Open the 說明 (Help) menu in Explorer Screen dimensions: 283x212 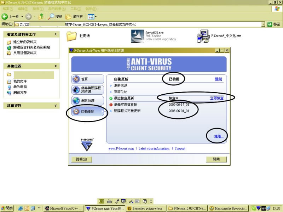point(91,9)
